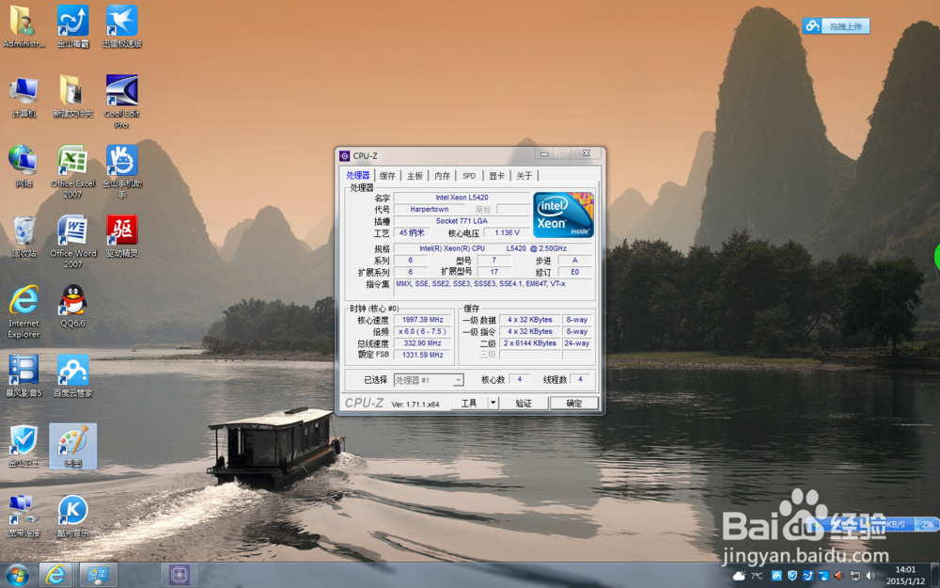The width and height of the screenshot is (940, 588).
Task: Launch Office Word 2007 shortcut
Action: point(73,243)
